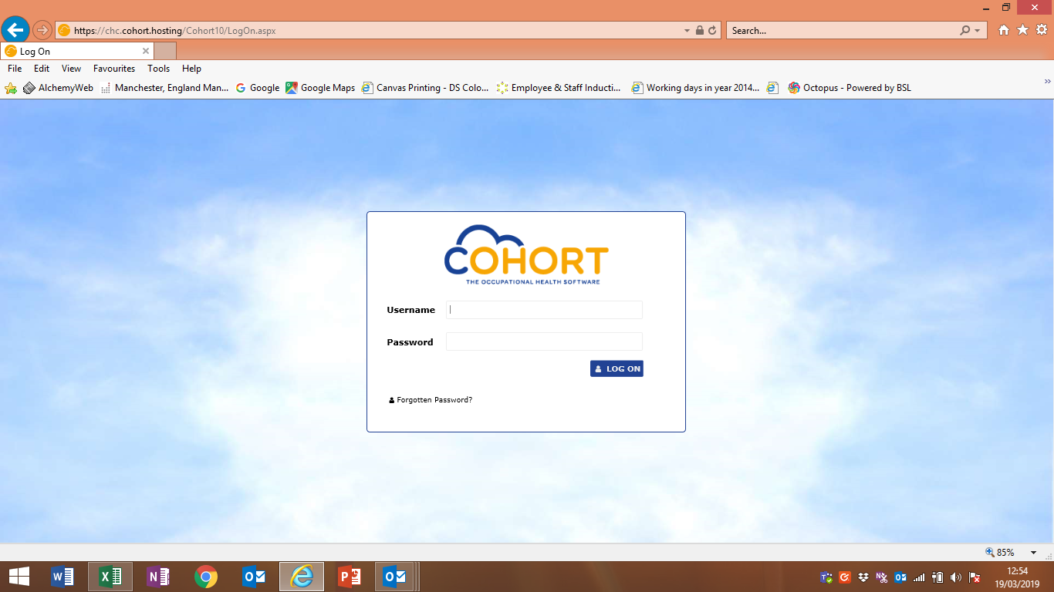Open network signal status in tray
The height and width of the screenshot is (592, 1054).
click(x=919, y=577)
